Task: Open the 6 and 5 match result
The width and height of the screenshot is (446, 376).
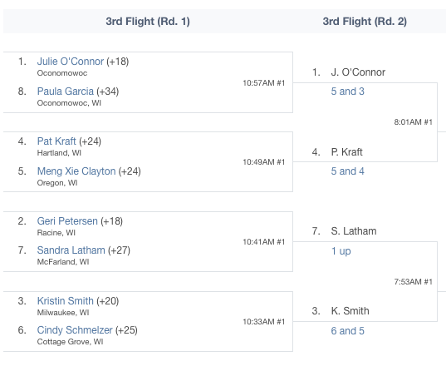Action: tap(348, 331)
